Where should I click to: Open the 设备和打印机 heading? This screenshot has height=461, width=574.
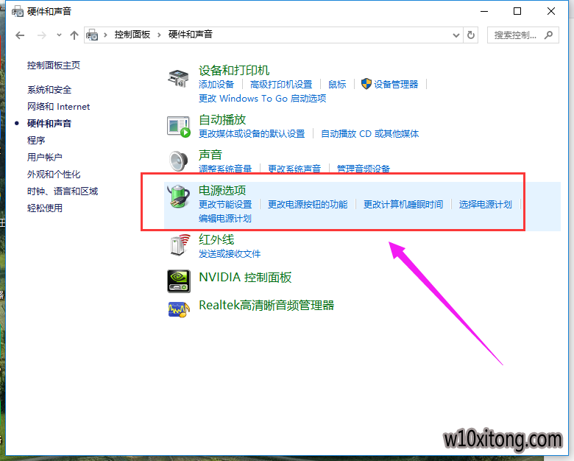[234, 71]
